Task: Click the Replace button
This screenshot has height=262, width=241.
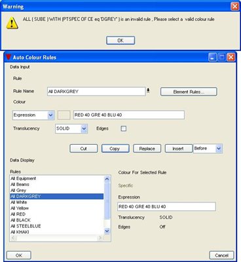Action: (x=147, y=149)
